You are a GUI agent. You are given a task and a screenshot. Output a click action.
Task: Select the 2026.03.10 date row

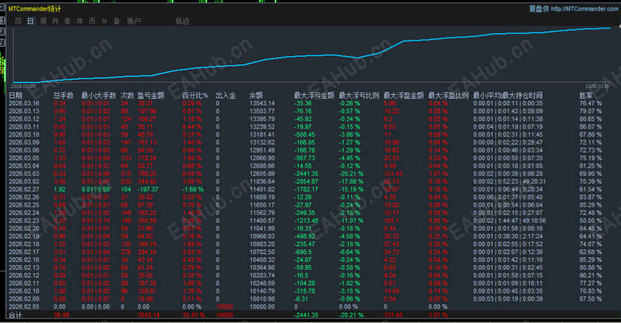pos(24,135)
